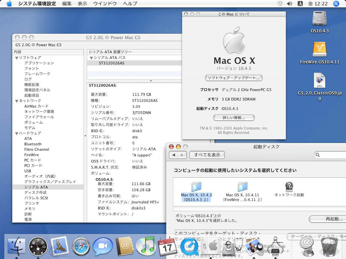Viewport: 346px width, 259px height.
Task: Launch Safari from the Dock
Action: click(81, 247)
